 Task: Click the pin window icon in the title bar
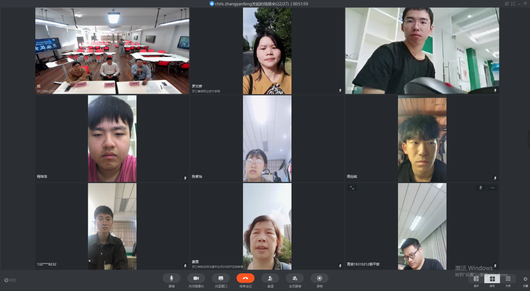507,3
